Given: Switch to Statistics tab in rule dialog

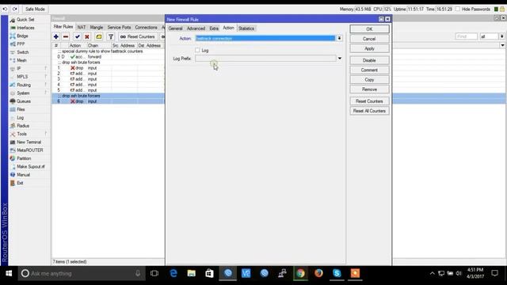Looking at the screenshot, I should [246, 28].
